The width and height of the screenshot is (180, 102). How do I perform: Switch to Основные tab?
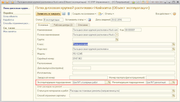click(43, 25)
